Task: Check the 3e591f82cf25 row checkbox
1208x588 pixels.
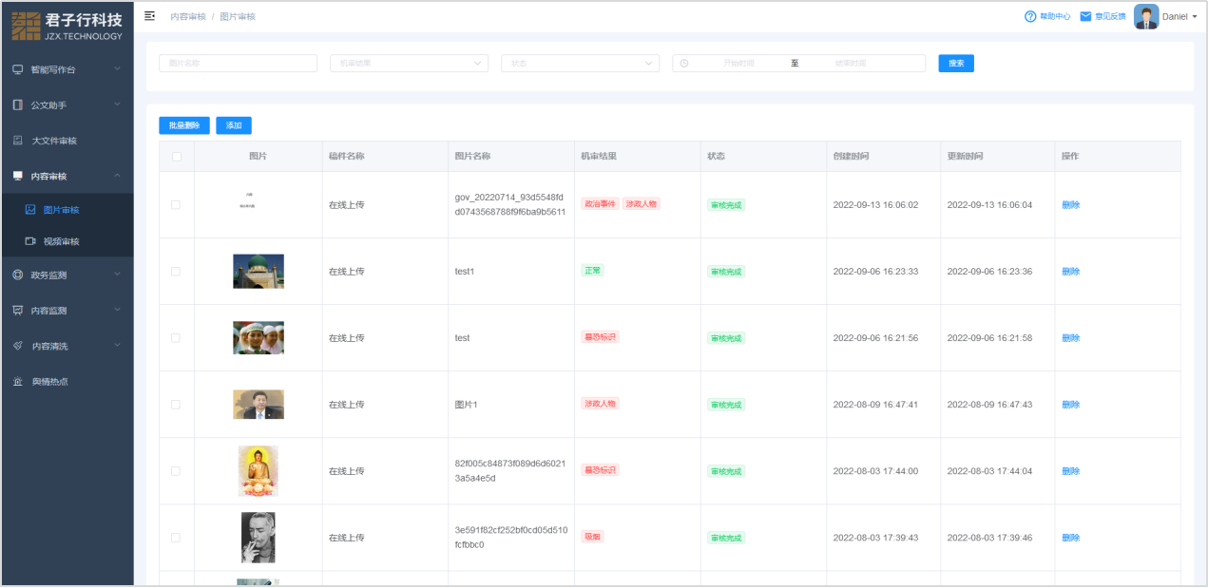Action: point(176,537)
